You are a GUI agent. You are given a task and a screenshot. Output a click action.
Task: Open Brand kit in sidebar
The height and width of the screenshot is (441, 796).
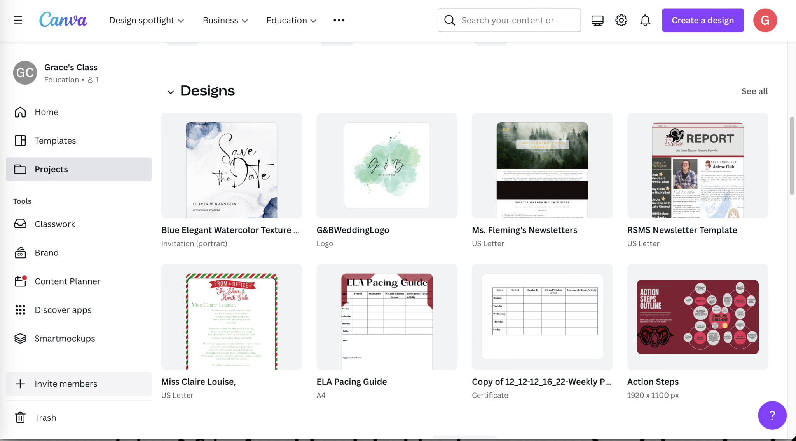point(47,253)
